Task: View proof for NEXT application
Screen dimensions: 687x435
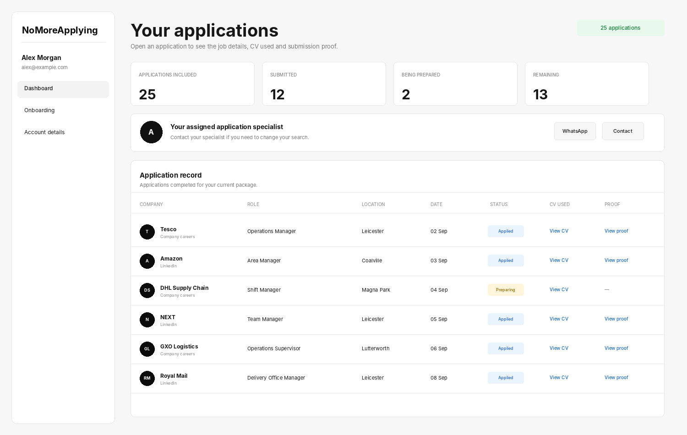Action: (x=616, y=319)
